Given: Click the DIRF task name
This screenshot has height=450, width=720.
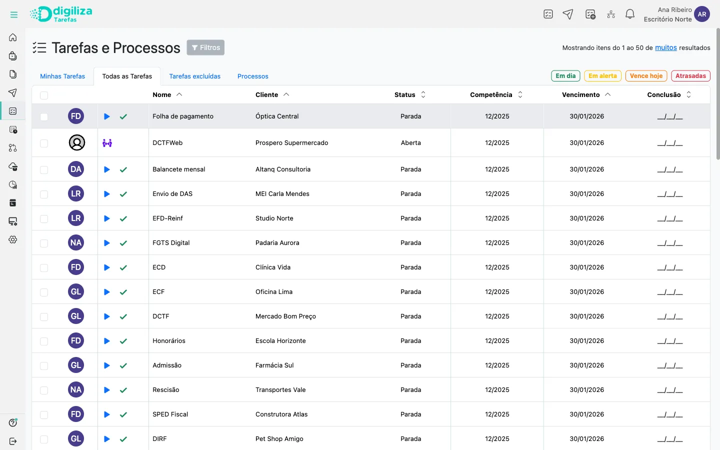Looking at the screenshot, I should pyautogui.click(x=159, y=439).
